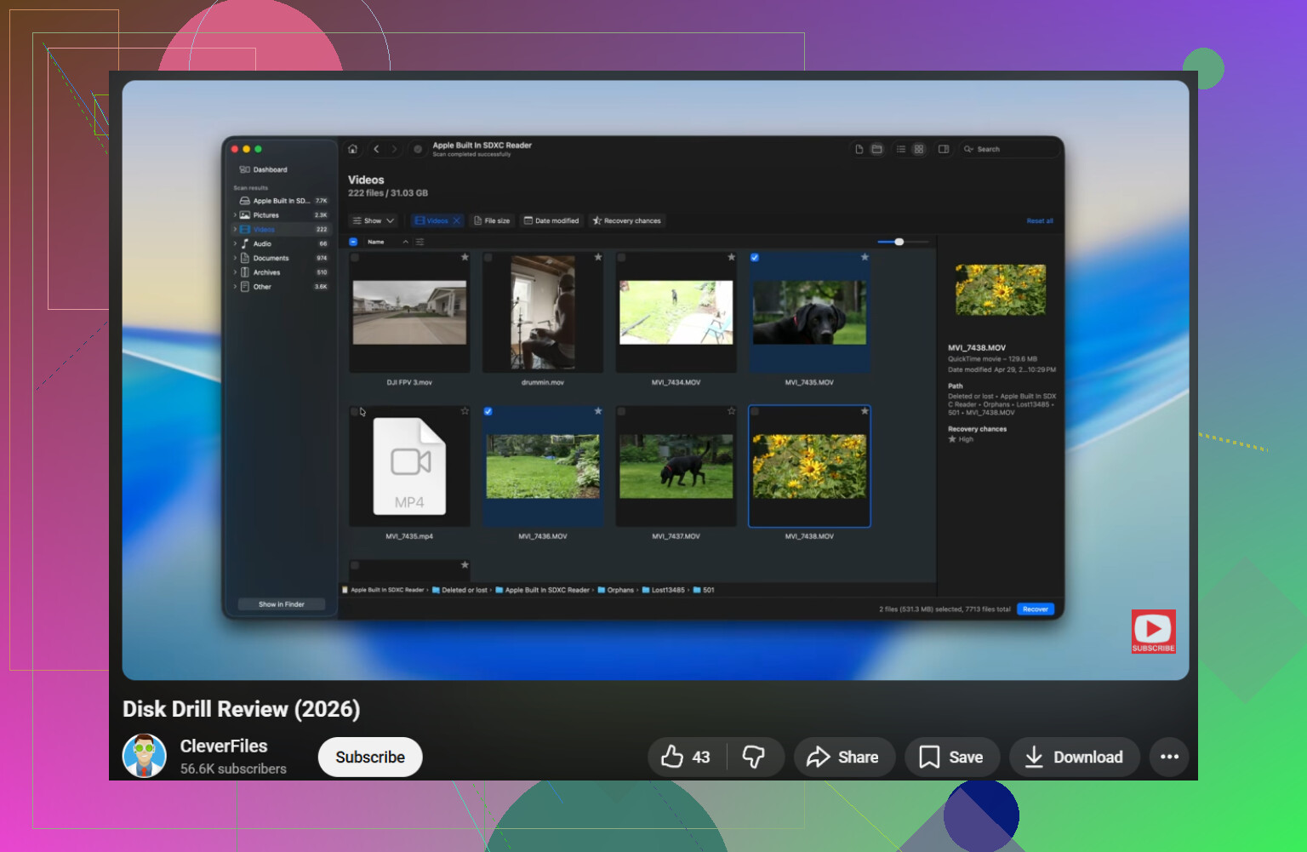This screenshot has height=852, width=1307.
Task: Click the blue Recover button
Action: (1036, 609)
